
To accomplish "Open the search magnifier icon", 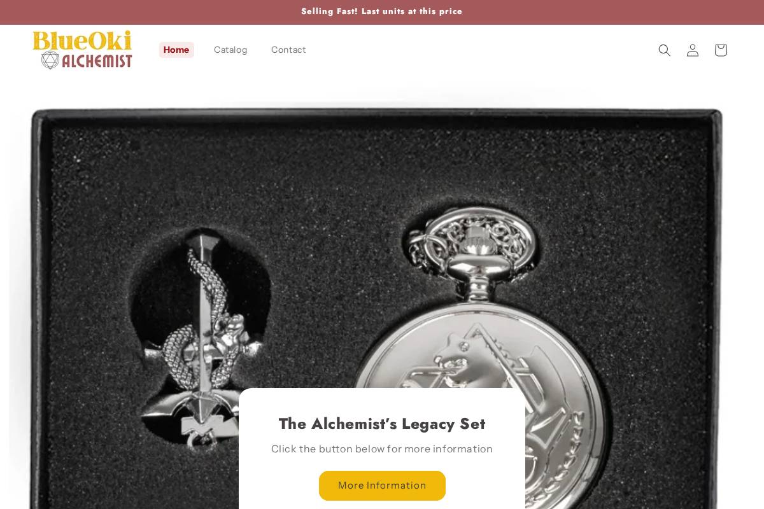I will coord(664,50).
